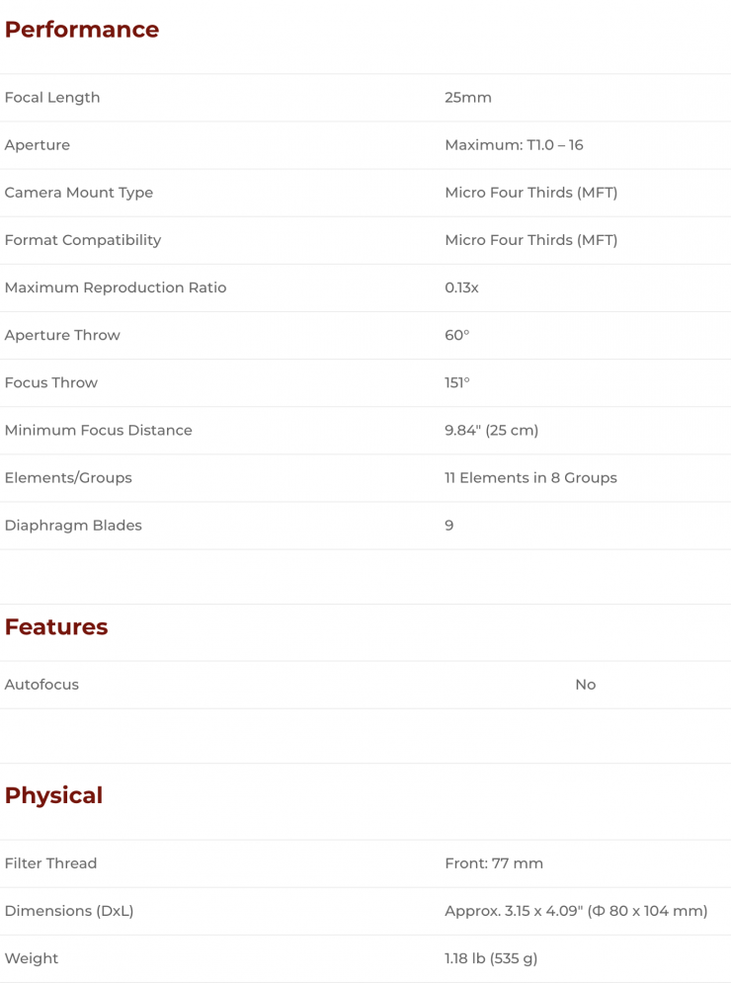The height and width of the screenshot is (983, 731).
Task: Select the Dimensions (DxL) label
Action: (69, 911)
